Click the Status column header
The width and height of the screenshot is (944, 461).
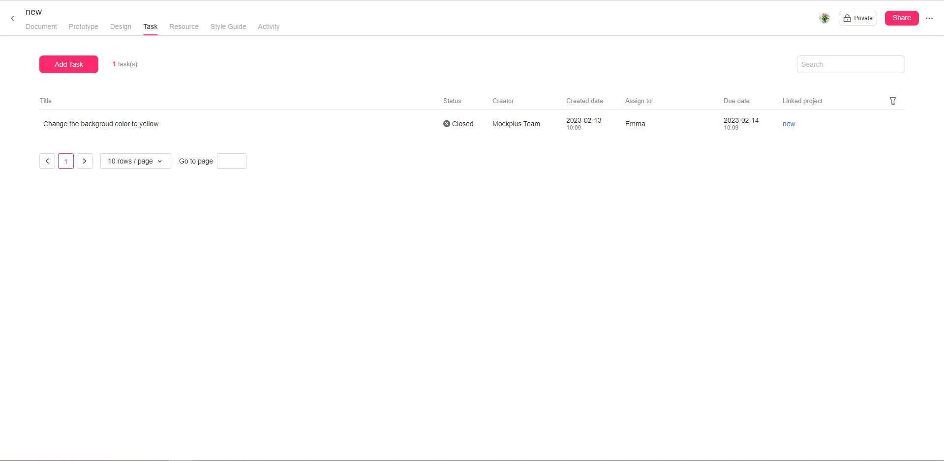pos(452,101)
